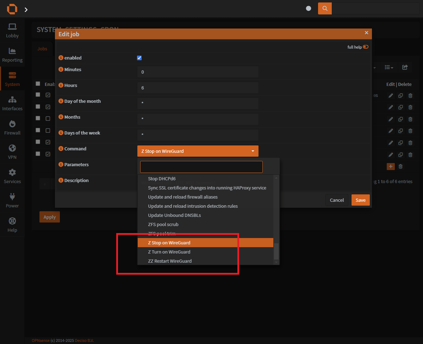423x344 pixels.
Task: Click info icon next to enabled
Action: 61,58
